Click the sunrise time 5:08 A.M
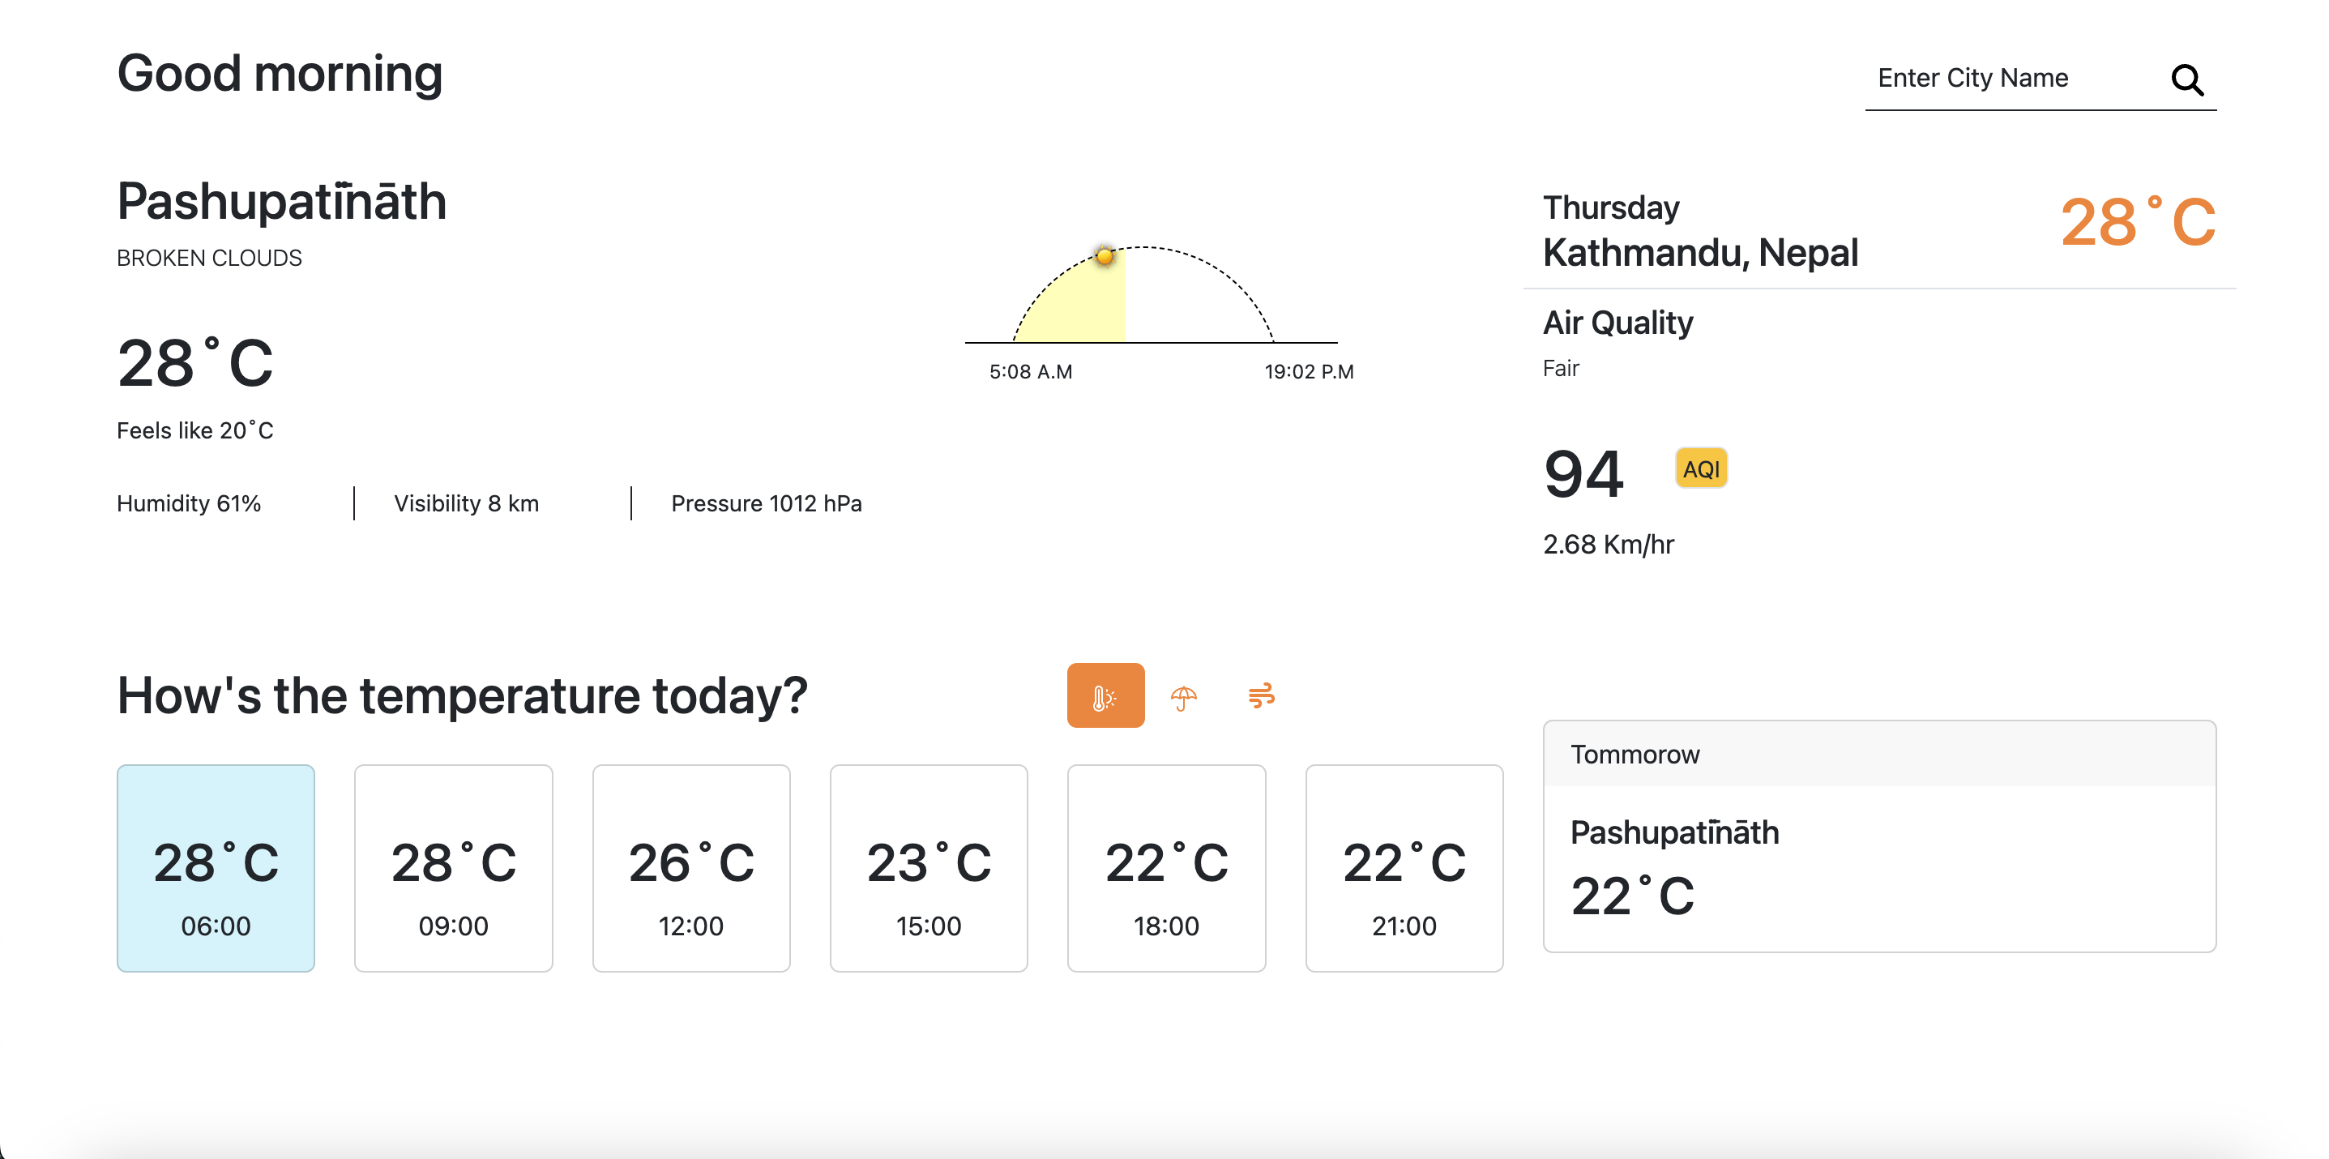The height and width of the screenshot is (1159, 2329). pos(1031,371)
